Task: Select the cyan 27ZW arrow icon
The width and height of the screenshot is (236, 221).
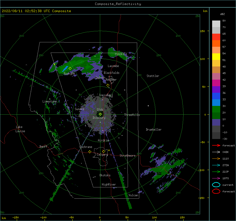Action: pos(216,165)
